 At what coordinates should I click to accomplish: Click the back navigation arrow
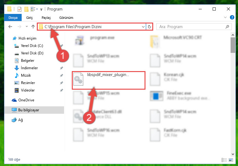click(x=10, y=27)
